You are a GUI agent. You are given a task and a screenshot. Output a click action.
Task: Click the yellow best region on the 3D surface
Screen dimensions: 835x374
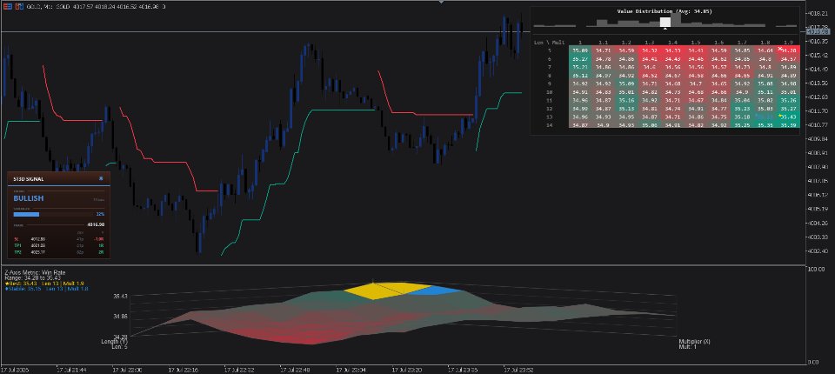(x=384, y=291)
